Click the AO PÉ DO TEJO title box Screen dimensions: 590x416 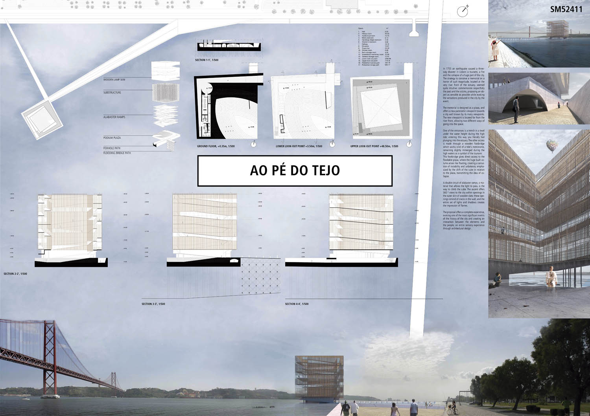[295, 170]
